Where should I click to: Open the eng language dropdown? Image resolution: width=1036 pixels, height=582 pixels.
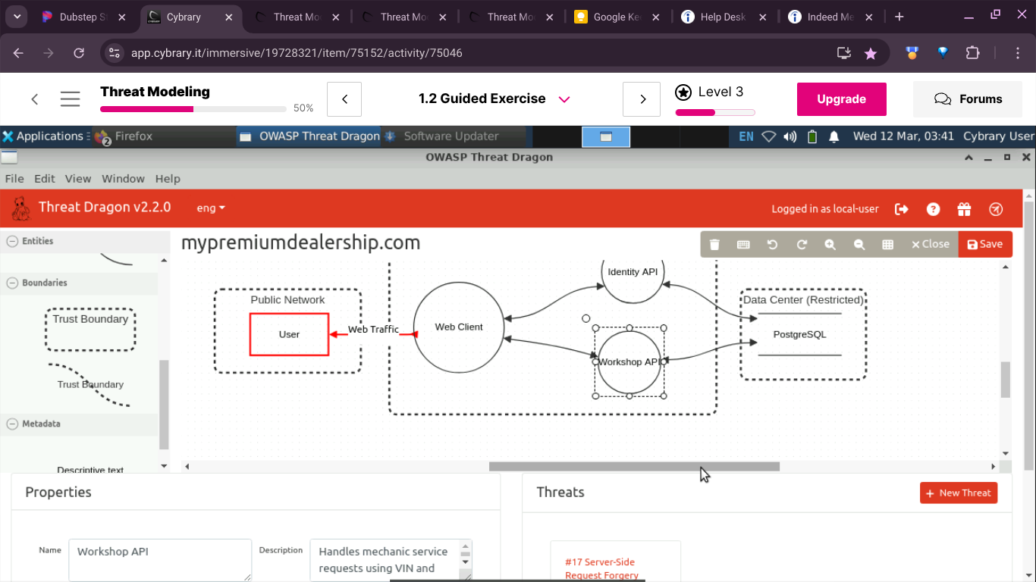(x=211, y=208)
